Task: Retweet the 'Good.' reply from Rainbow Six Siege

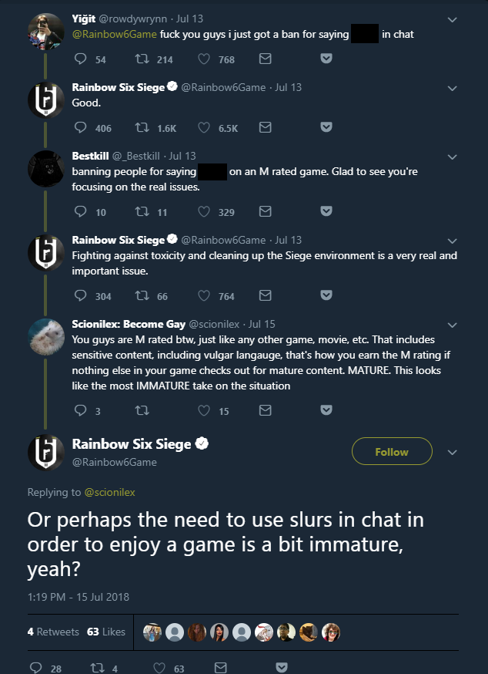Action: (142, 128)
